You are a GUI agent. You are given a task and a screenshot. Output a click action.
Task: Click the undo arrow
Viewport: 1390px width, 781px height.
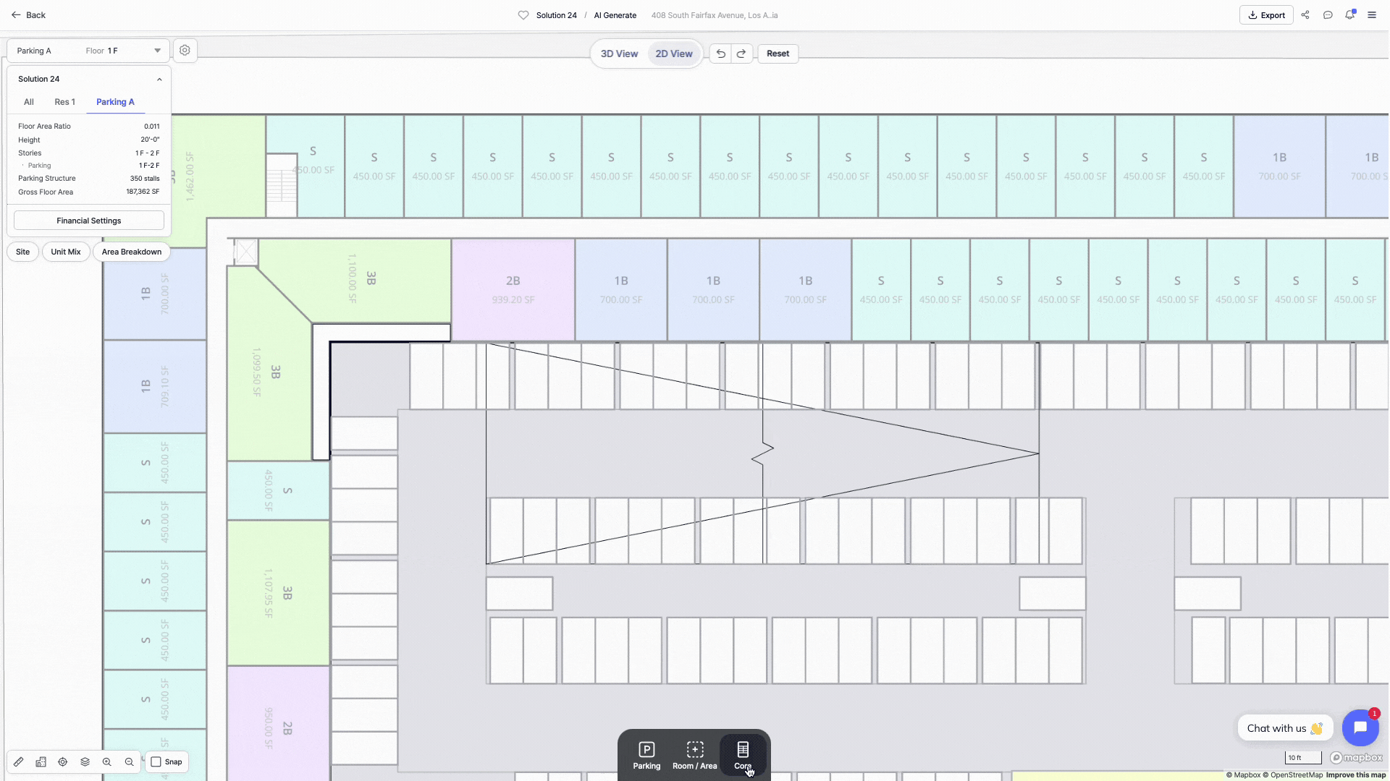pos(720,54)
